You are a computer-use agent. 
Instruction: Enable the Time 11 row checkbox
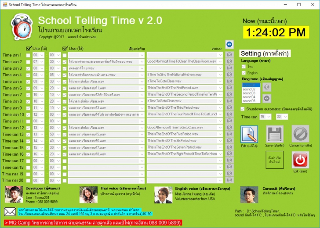click(28, 121)
